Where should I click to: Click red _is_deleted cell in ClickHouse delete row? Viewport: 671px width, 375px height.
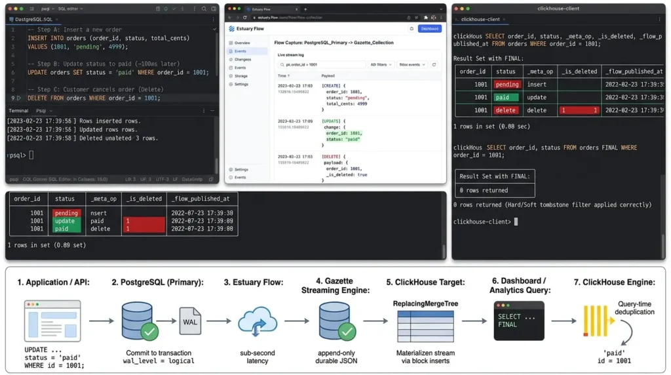(x=579, y=110)
